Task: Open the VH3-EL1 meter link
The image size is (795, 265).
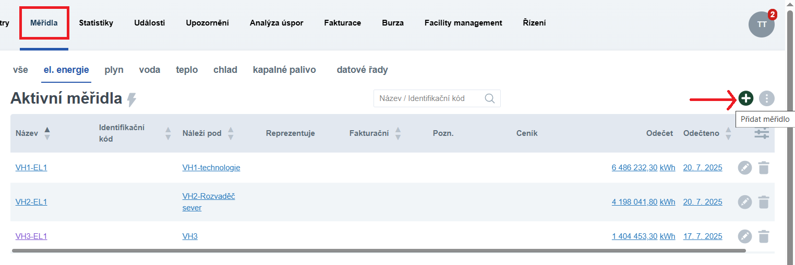Action: [x=31, y=236]
